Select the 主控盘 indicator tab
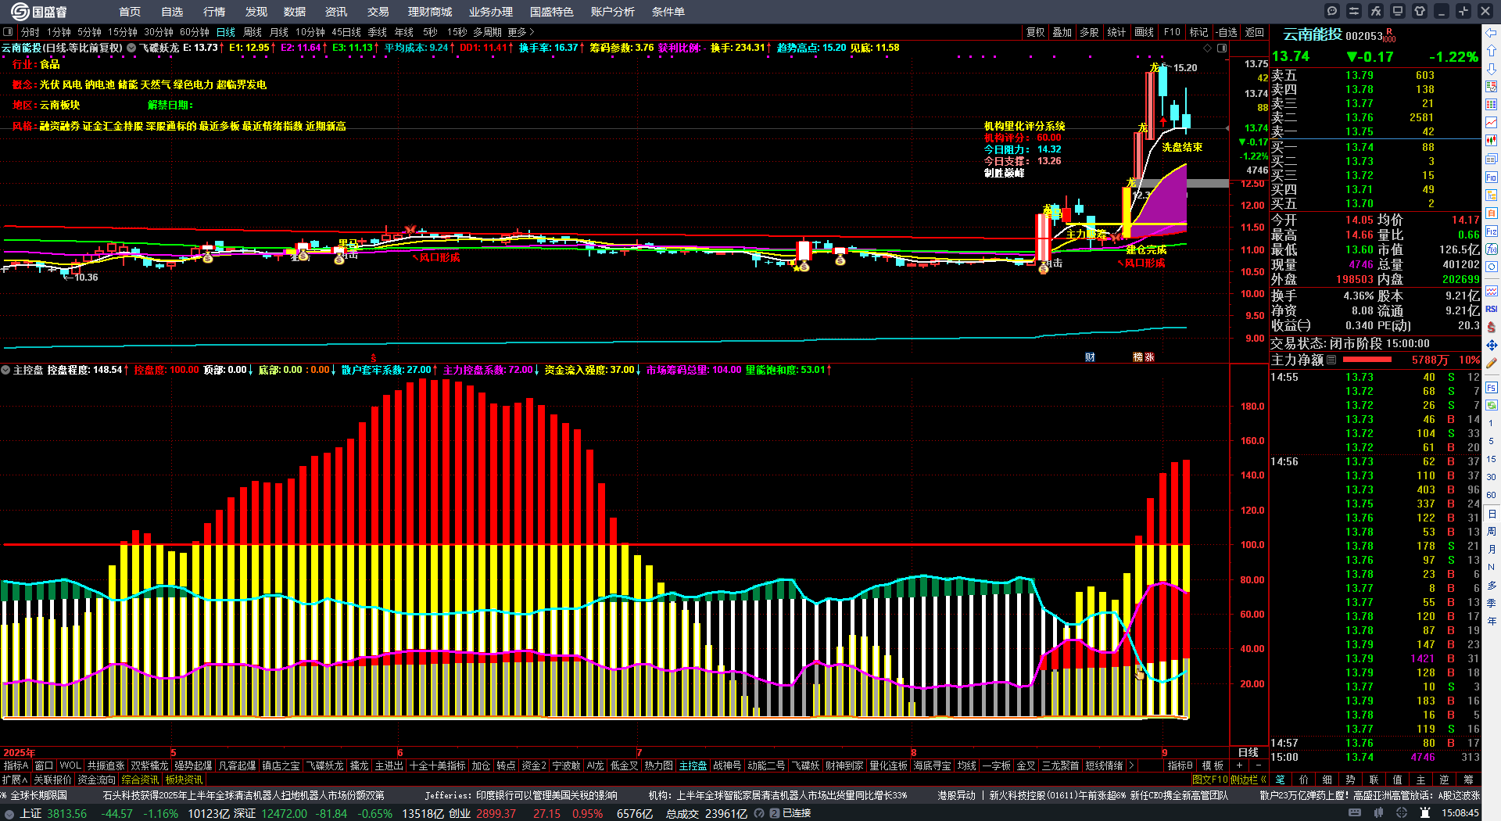 coord(693,765)
